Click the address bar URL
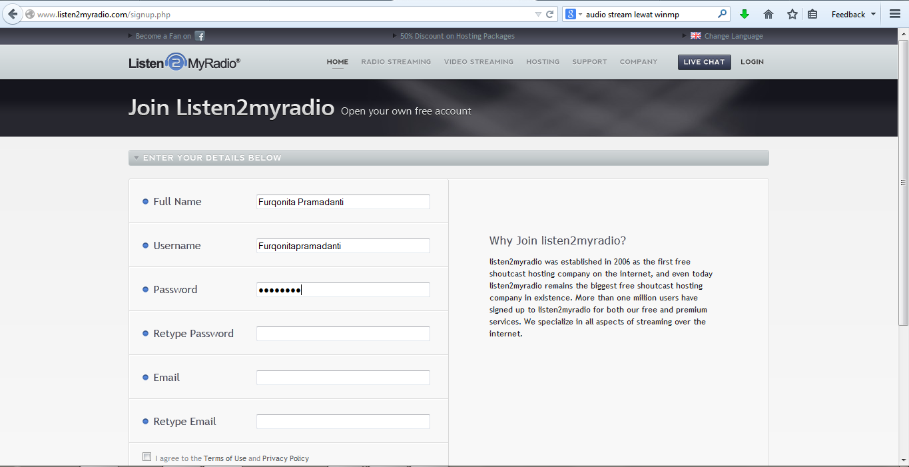The width and height of the screenshot is (909, 467). pos(104,14)
